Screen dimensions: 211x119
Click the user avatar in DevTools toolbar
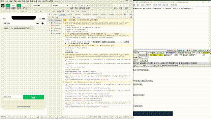(x=3, y=6)
